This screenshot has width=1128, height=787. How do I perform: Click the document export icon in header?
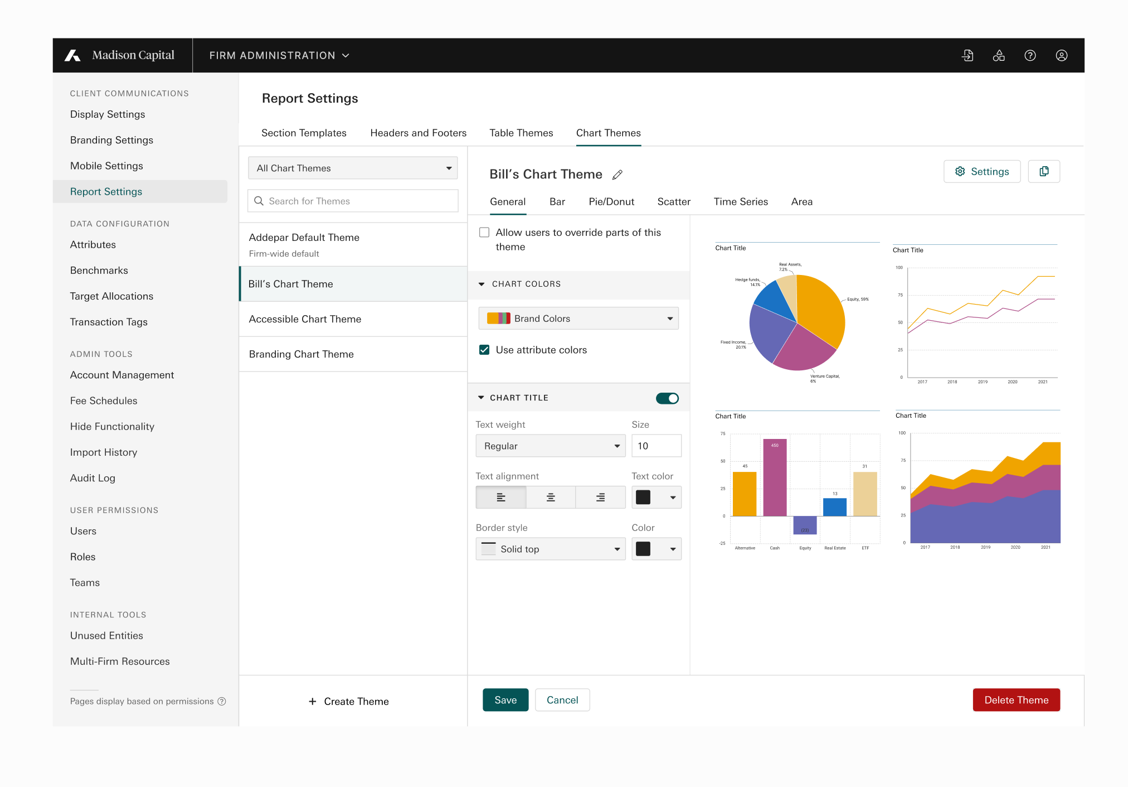[x=967, y=55]
